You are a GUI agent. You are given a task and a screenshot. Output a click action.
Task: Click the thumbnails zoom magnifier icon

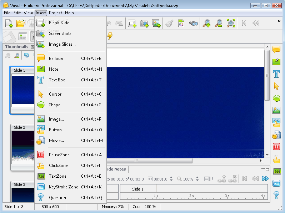click(x=17, y=55)
